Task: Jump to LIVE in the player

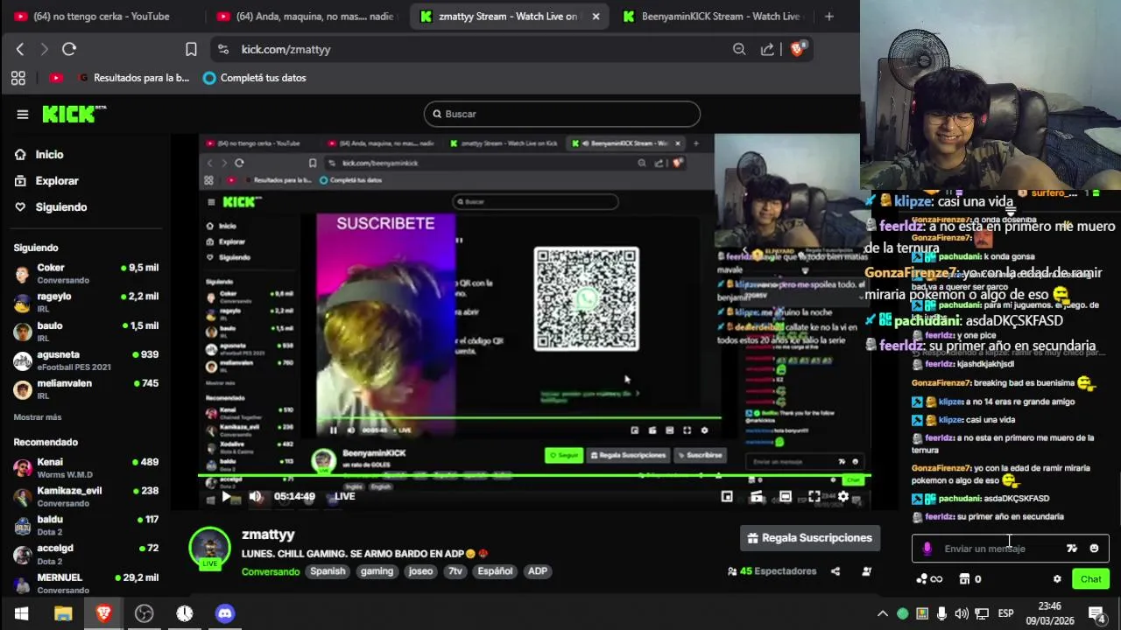Action: [x=345, y=496]
